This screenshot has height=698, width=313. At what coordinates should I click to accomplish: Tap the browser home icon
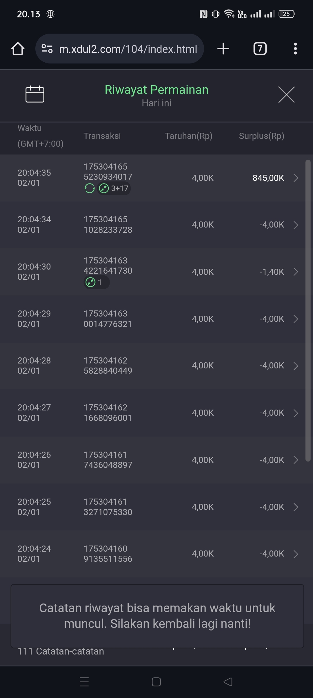18,49
